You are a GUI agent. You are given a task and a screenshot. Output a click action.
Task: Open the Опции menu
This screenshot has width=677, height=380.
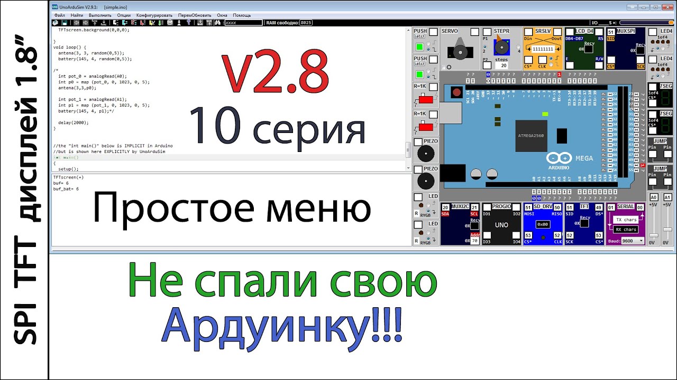pyautogui.click(x=124, y=15)
